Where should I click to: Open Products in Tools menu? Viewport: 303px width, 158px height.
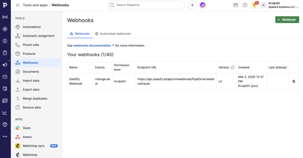(x=37, y=54)
